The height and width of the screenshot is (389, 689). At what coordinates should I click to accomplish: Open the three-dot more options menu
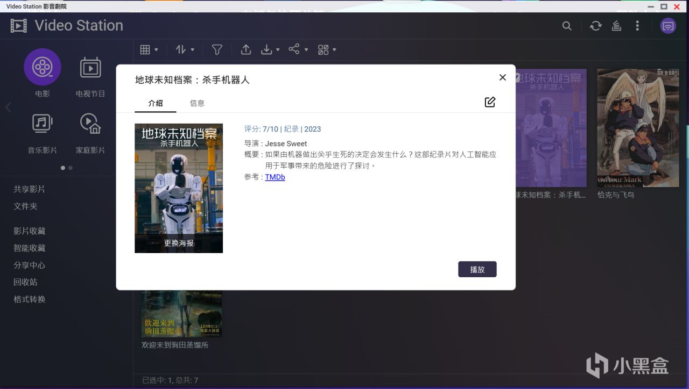pyautogui.click(x=637, y=26)
